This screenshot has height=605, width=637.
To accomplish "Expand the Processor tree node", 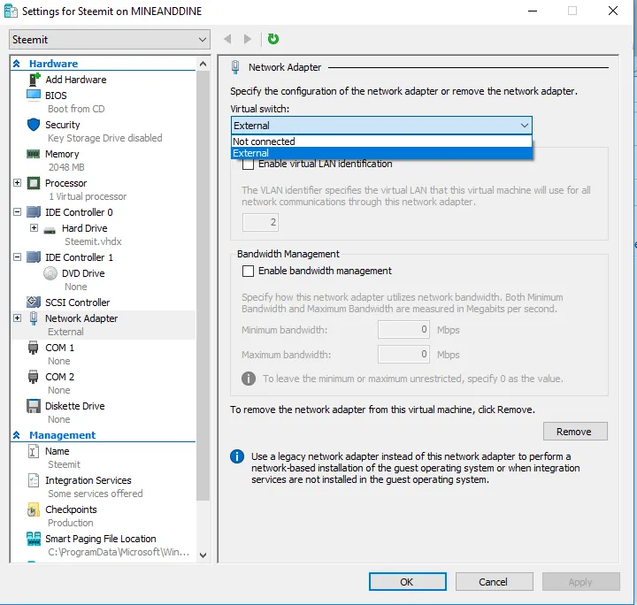I will (17, 183).
